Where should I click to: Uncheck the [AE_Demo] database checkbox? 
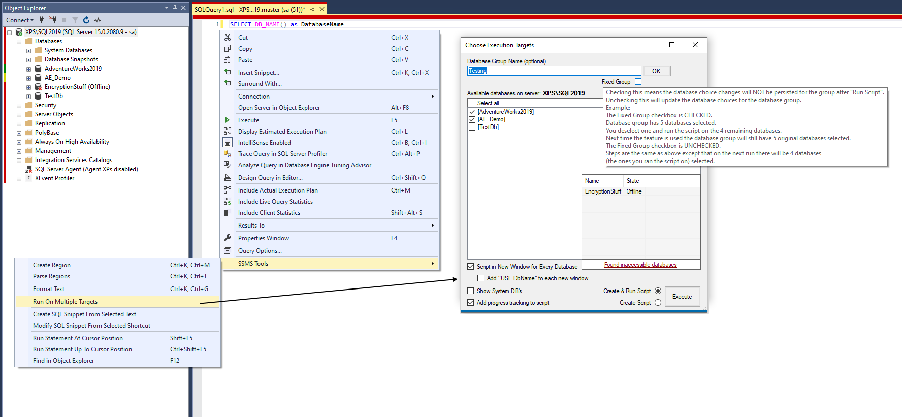(x=472, y=119)
